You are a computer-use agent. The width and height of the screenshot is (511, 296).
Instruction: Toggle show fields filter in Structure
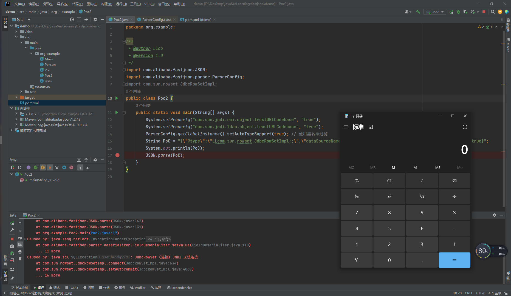pyautogui.click(x=43, y=167)
